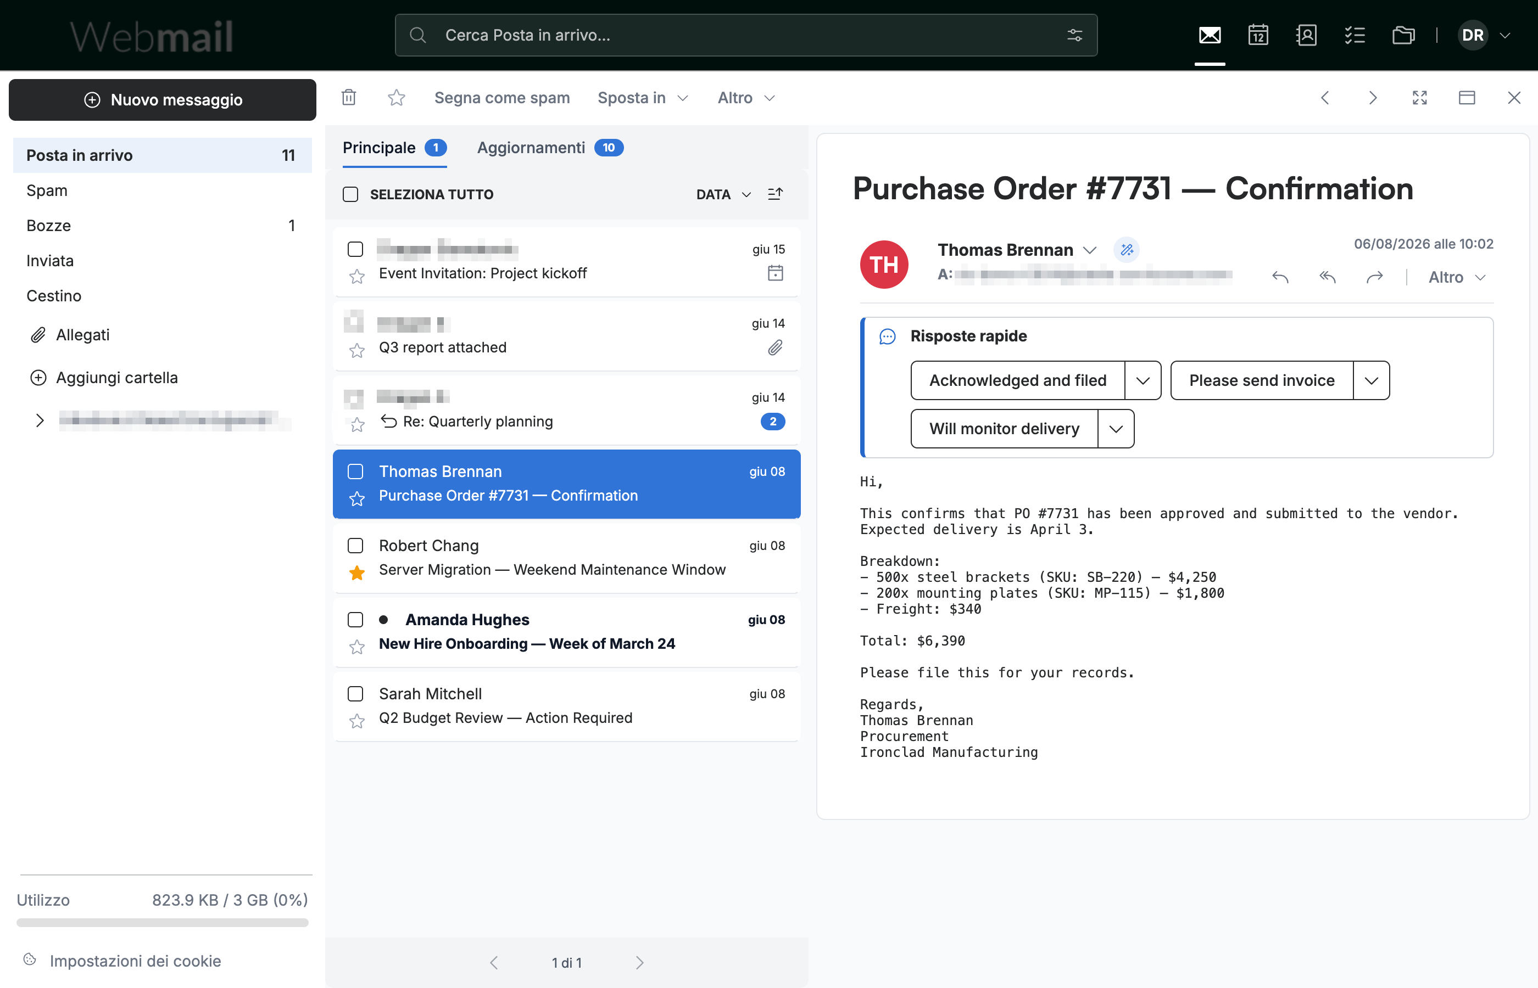Open dropdown for Acknowledged and filed reply
The height and width of the screenshot is (988, 1538).
tap(1143, 380)
